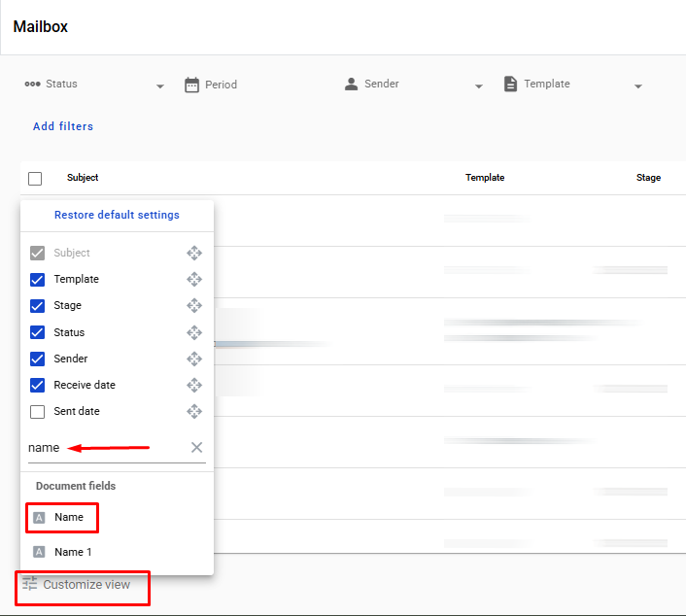Open the Template filter dropdown

[x=638, y=86]
